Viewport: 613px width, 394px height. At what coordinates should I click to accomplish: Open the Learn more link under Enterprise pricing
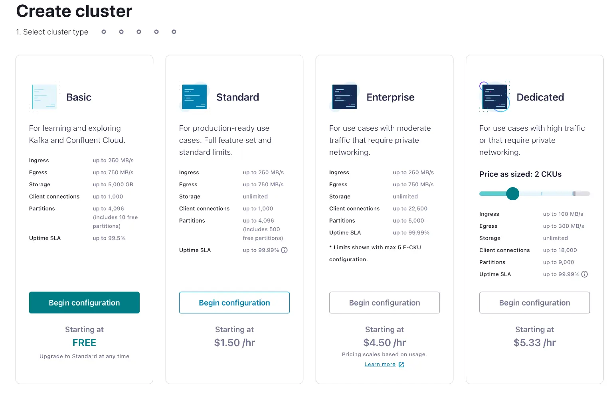[x=380, y=364]
